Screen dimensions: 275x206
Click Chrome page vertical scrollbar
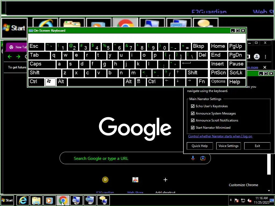coord(269,164)
